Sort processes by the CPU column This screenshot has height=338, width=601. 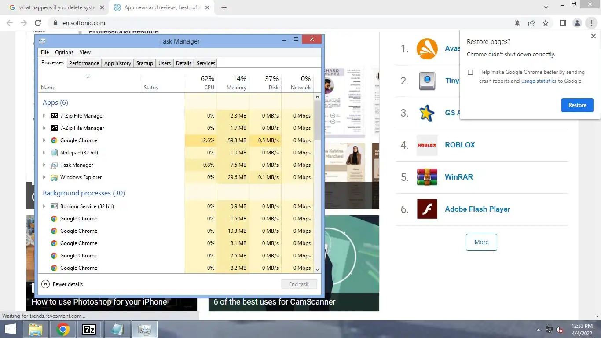pyautogui.click(x=201, y=83)
